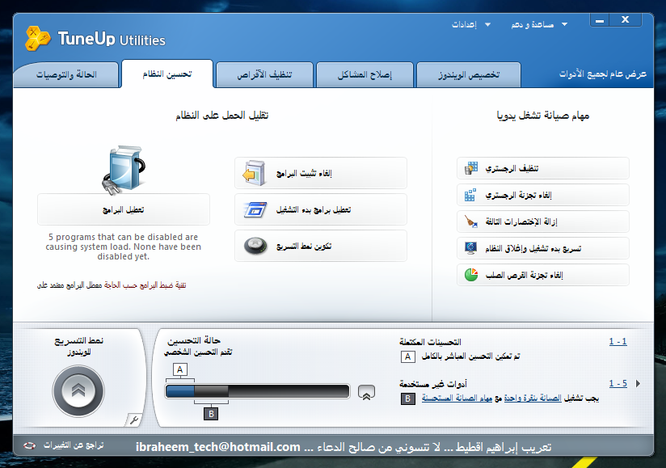666x468 pixels.
Task: Click the تنظيف الرجستري button
Action: pyautogui.click(x=543, y=168)
